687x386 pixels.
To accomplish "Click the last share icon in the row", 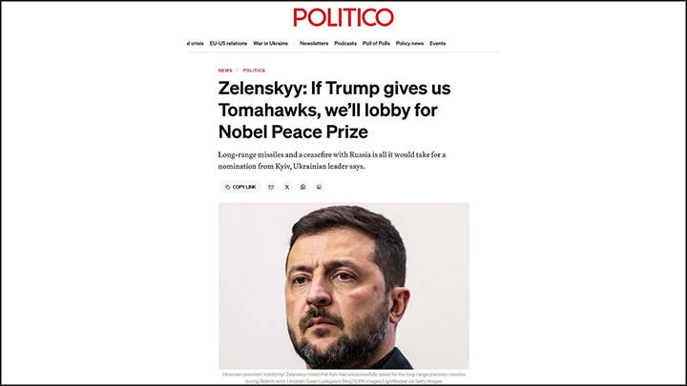I will (320, 187).
